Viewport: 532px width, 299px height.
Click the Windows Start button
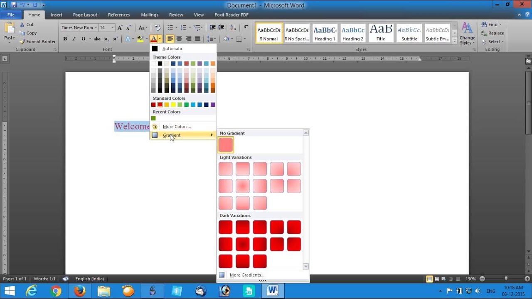point(9,291)
